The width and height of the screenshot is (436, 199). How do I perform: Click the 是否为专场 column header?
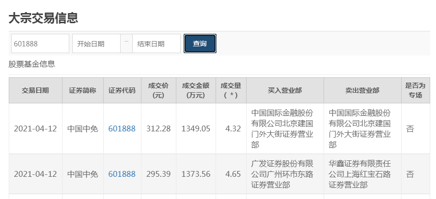[x=415, y=90]
